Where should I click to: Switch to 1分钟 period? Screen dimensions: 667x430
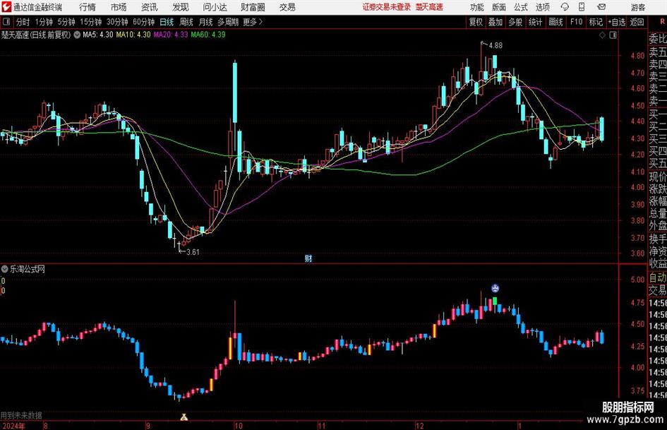click(44, 22)
